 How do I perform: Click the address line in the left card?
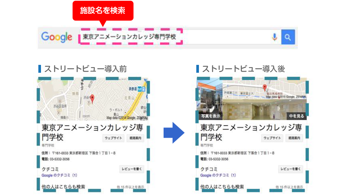79,153
